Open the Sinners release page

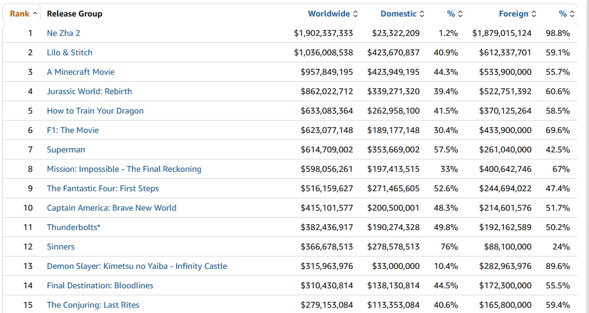[x=61, y=247]
